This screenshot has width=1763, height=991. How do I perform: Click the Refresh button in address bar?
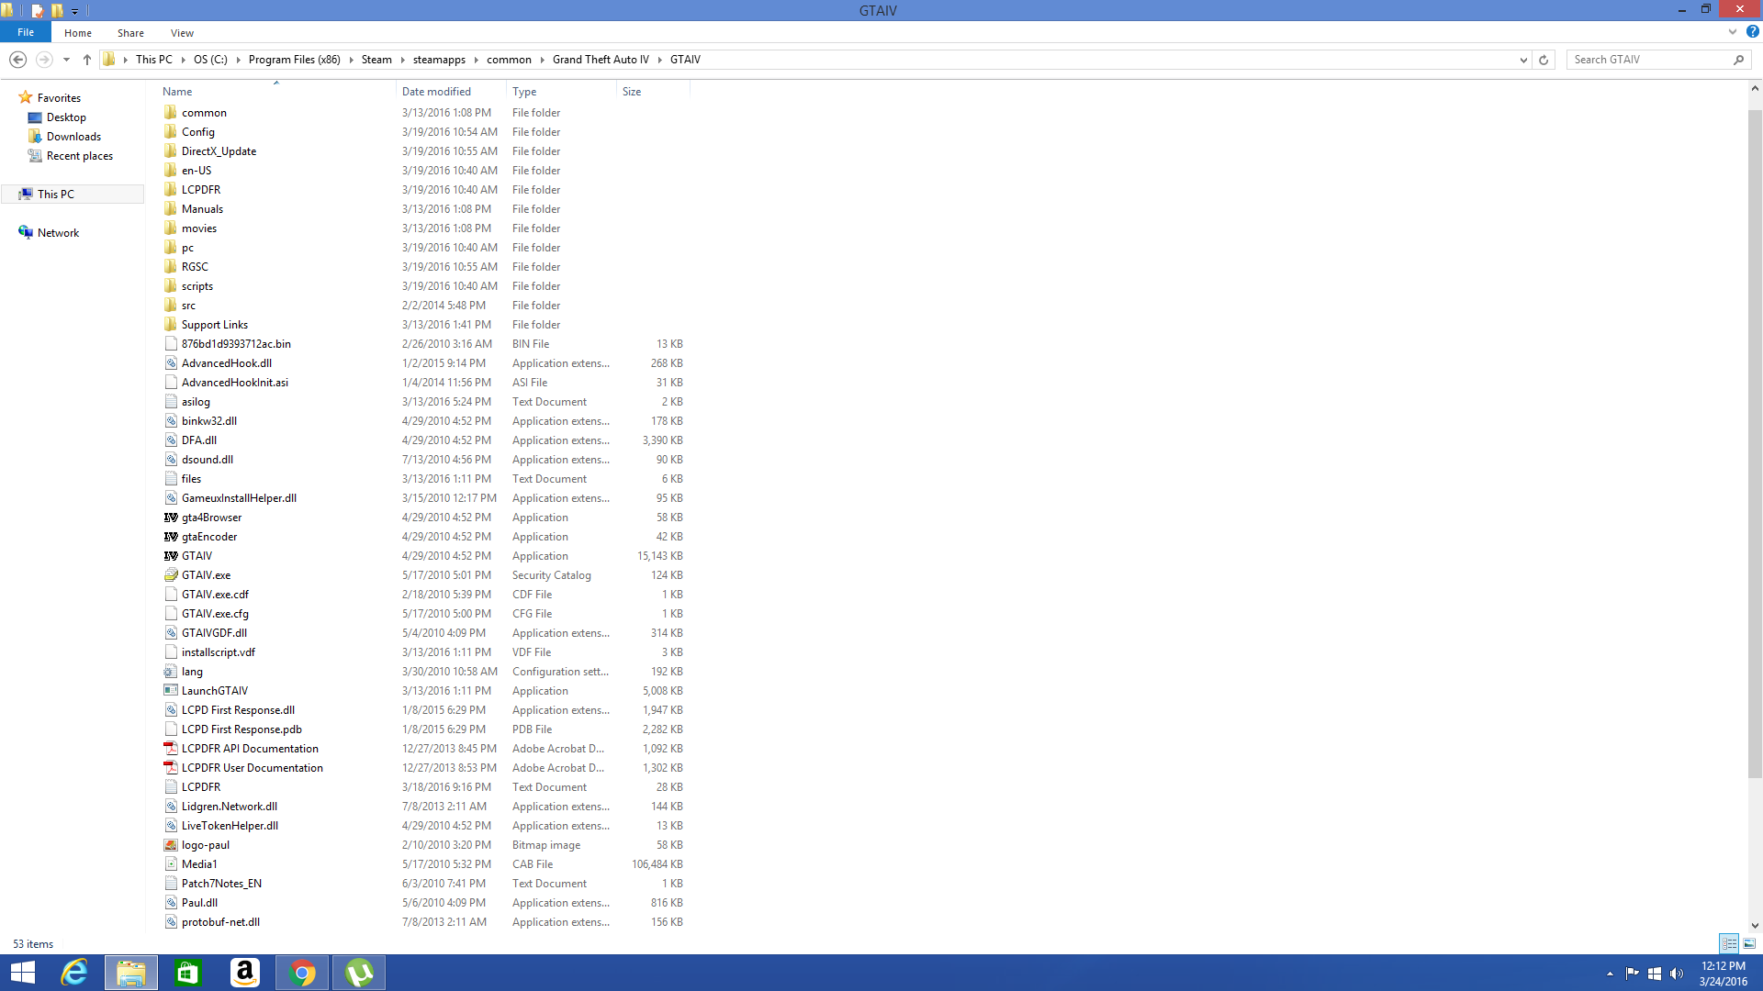(x=1544, y=60)
